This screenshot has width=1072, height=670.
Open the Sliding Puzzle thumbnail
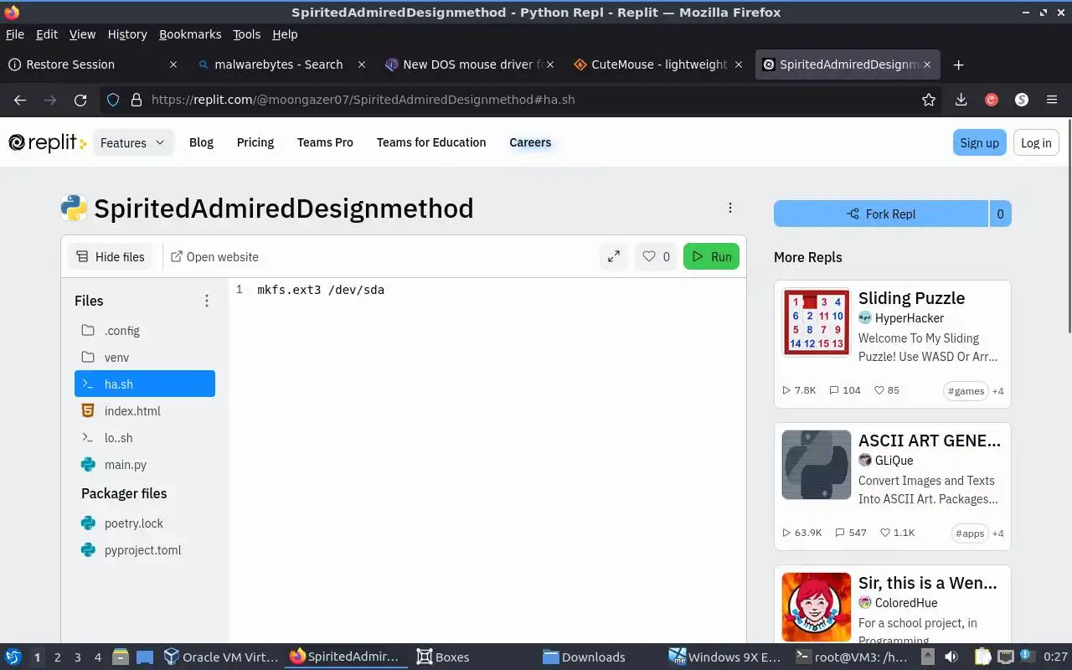pos(817,322)
